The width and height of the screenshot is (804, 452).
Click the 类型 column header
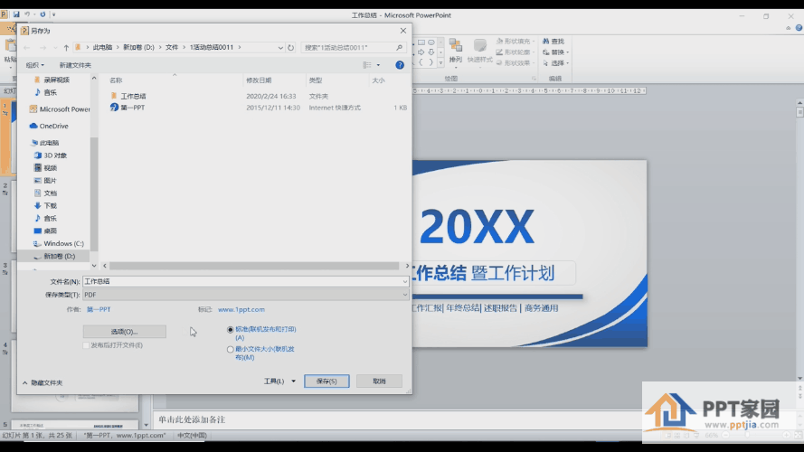336,80
